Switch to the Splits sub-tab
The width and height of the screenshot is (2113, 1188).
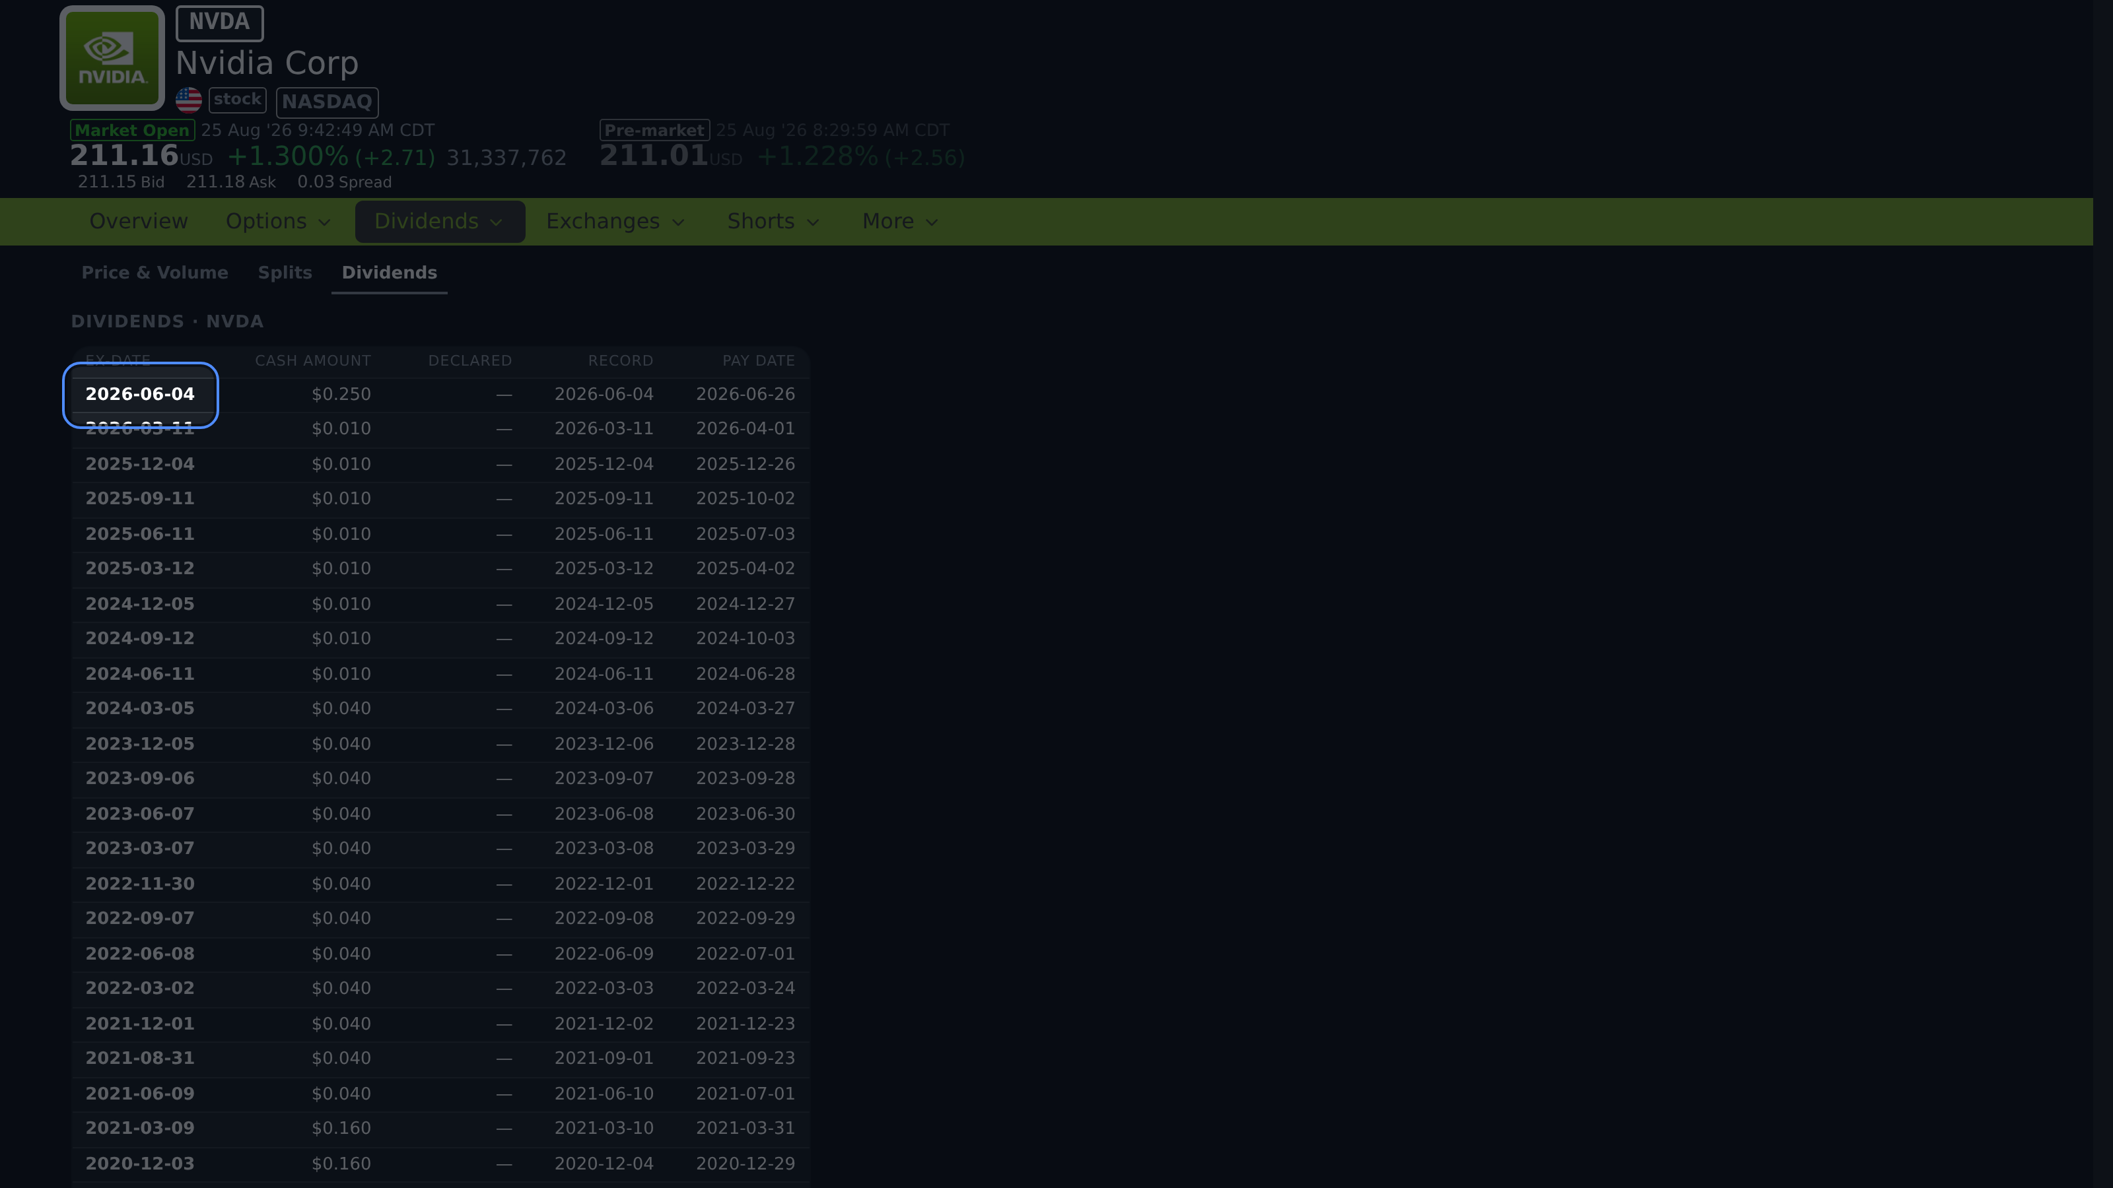[285, 273]
